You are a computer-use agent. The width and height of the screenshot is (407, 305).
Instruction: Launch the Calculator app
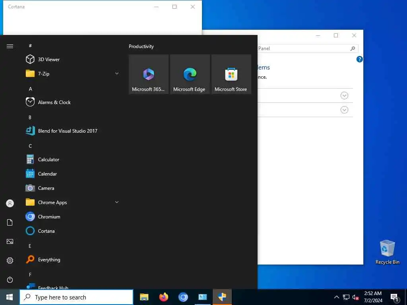coord(73,160)
